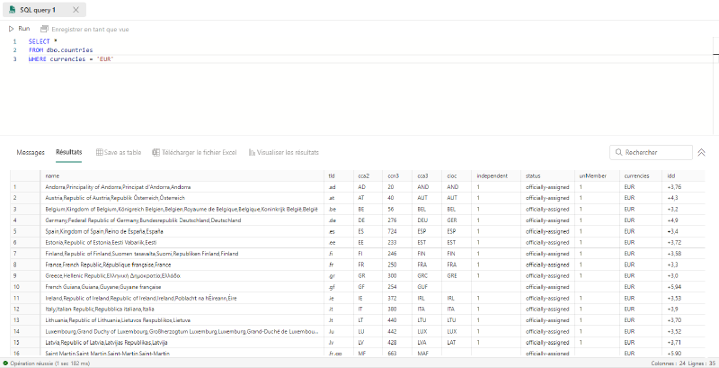The width and height of the screenshot is (719, 368).
Task: Click the Télécharger le fichier Excel icon
Action: [155, 152]
